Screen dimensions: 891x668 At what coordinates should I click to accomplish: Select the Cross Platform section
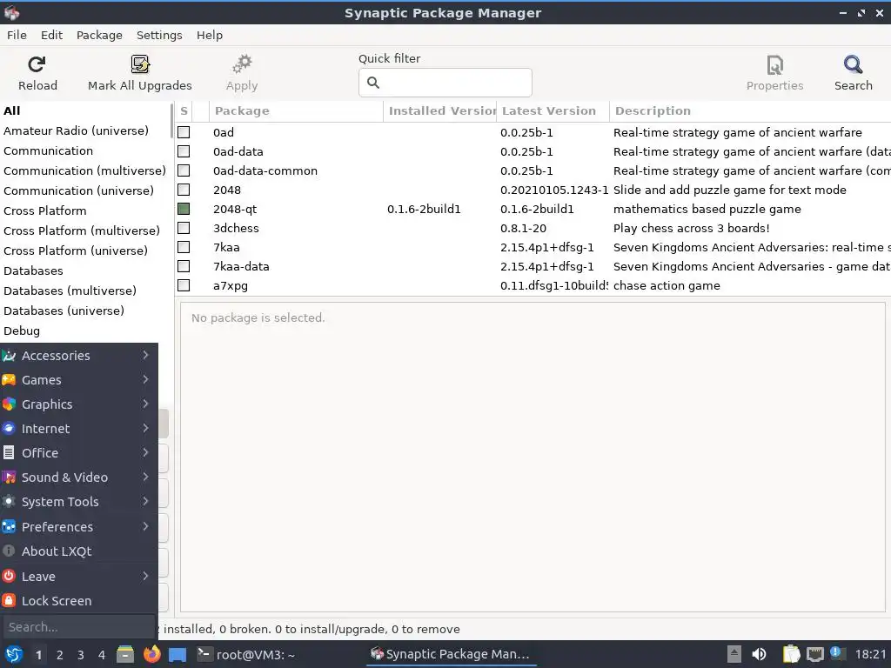tap(45, 210)
